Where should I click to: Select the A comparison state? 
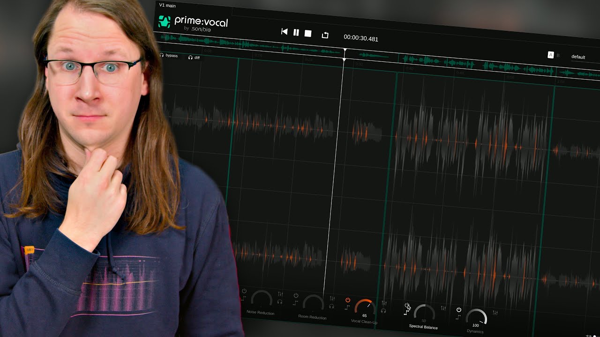(551, 55)
